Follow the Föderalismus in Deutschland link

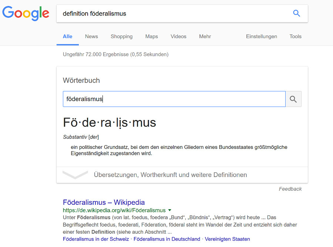pyautogui.click(x=166, y=239)
